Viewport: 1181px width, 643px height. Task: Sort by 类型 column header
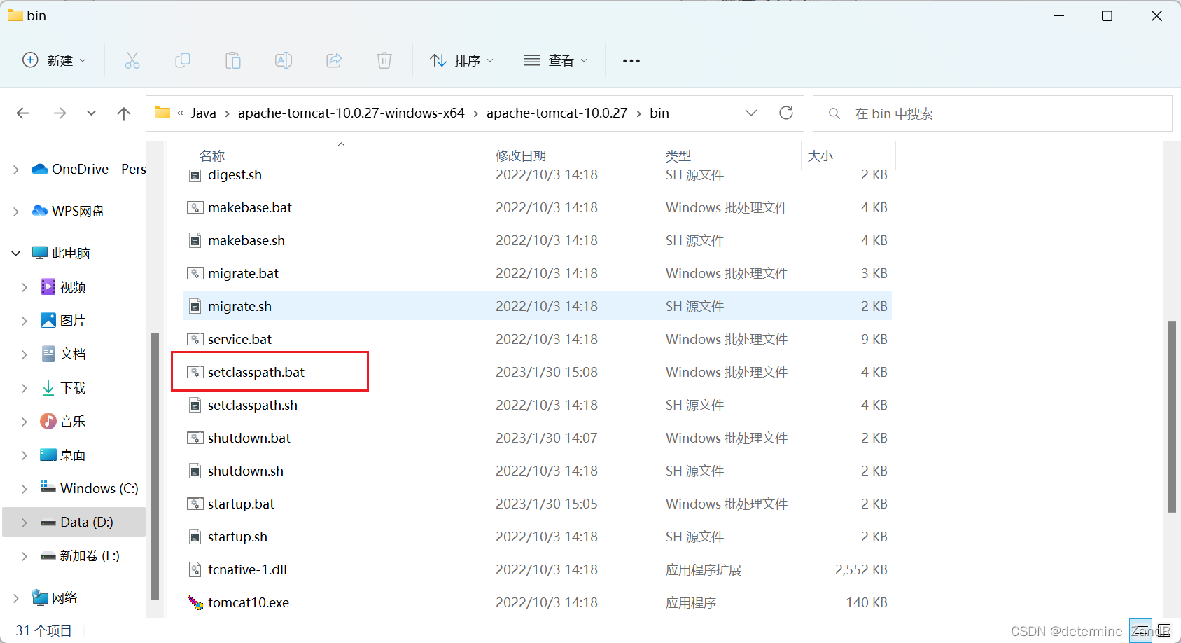(x=678, y=155)
